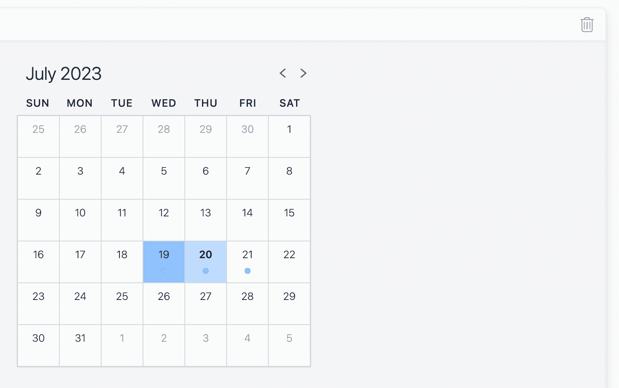Go to the previous month
The height and width of the screenshot is (388, 619).
tap(283, 73)
